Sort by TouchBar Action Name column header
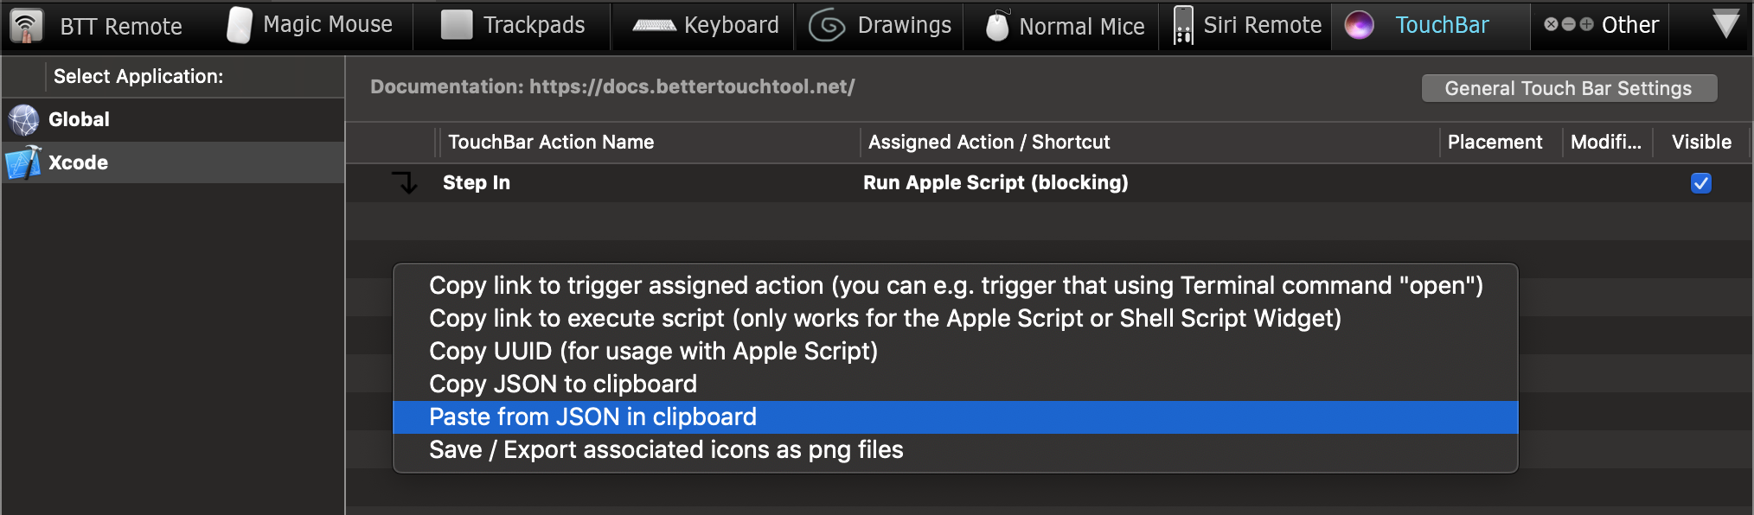The height and width of the screenshot is (515, 1754). tap(551, 142)
